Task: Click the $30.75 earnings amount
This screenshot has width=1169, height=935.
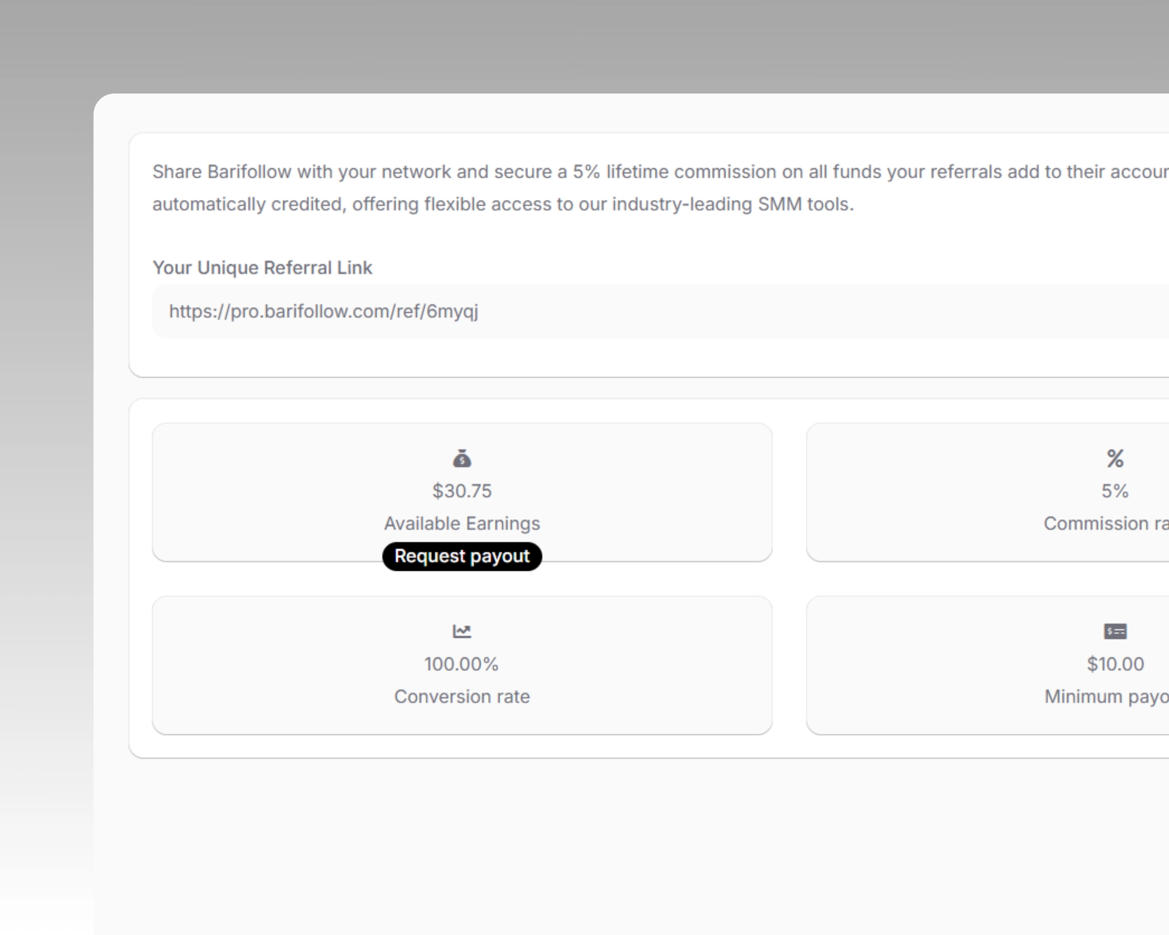Action: (461, 491)
